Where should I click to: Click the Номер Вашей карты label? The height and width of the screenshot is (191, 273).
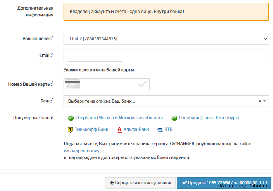tap(31, 84)
